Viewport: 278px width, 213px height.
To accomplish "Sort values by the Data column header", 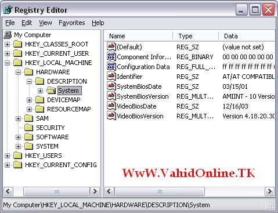I will coord(247,36).
